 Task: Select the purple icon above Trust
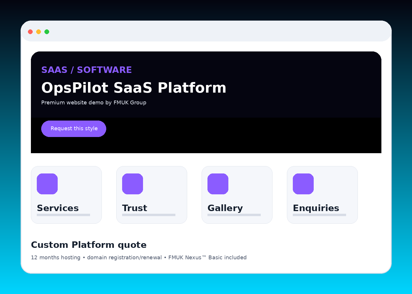(x=132, y=184)
